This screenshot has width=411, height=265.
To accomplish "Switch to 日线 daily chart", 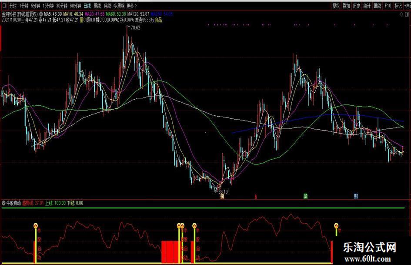I will point(87,6).
